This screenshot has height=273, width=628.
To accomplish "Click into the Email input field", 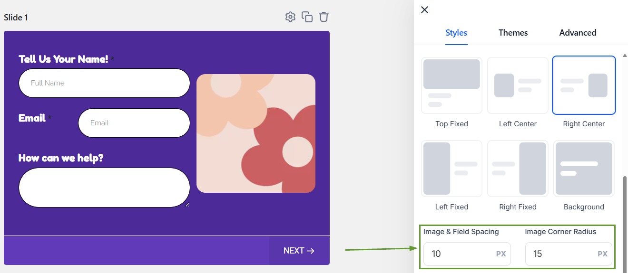I will (x=134, y=123).
